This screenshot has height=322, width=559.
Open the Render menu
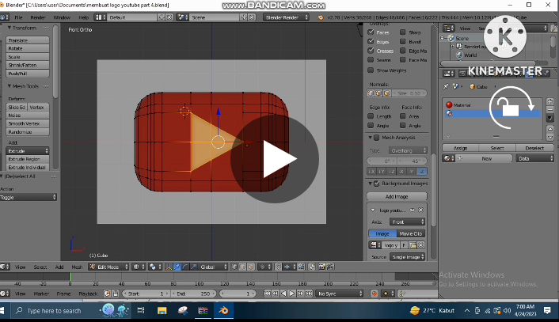tap(38, 17)
